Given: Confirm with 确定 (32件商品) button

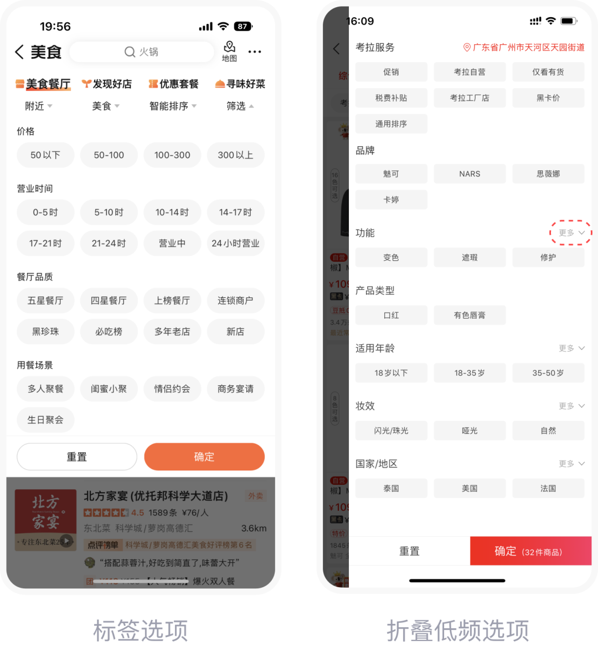Looking at the screenshot, I should [x=531, y=551].
